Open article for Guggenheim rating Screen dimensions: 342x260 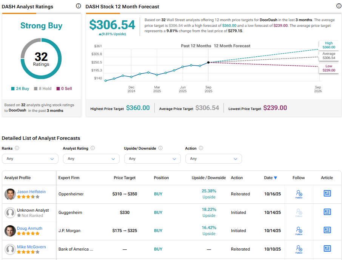click(x=327, y=212)
